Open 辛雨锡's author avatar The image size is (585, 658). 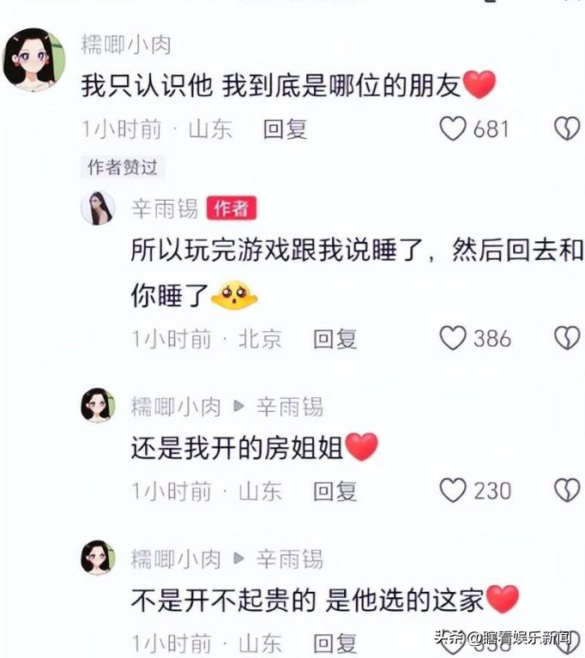(98, 208)
